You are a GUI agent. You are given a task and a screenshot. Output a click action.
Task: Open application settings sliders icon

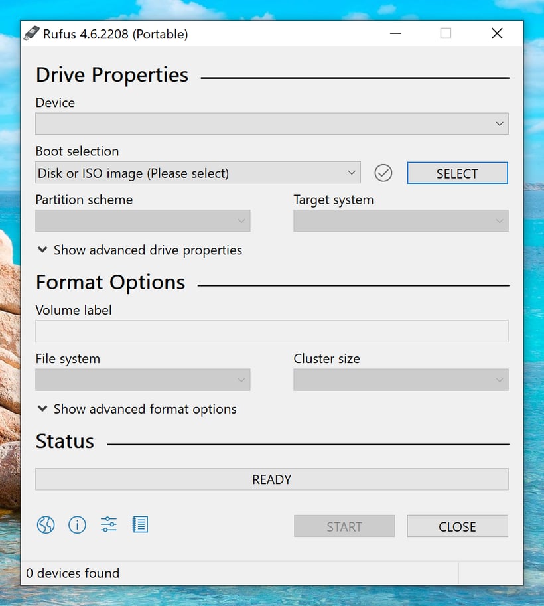(x=109, y=525)
